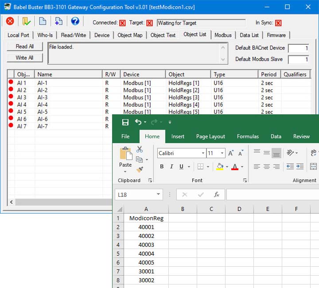Open the Underline style dropdown arrow
This screenshot has height=288, width=319.
click(x=189, y=167)
